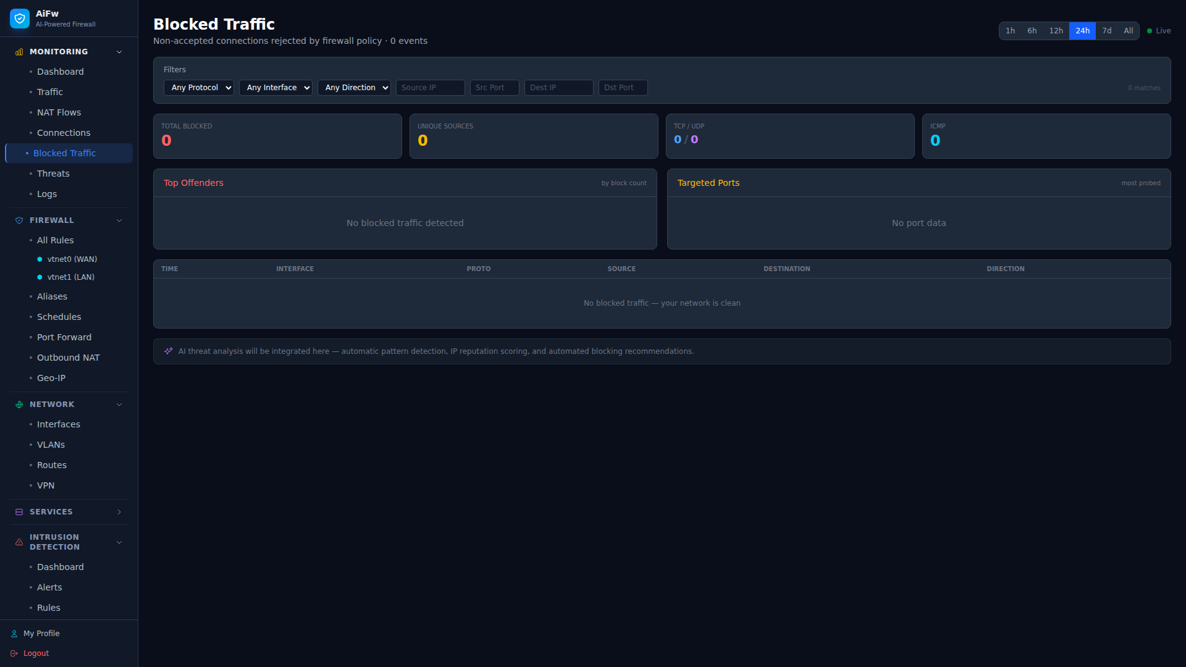Screen dimensions: 1186x667
Task: Click the Services server icon
Action: click(19, 512)
